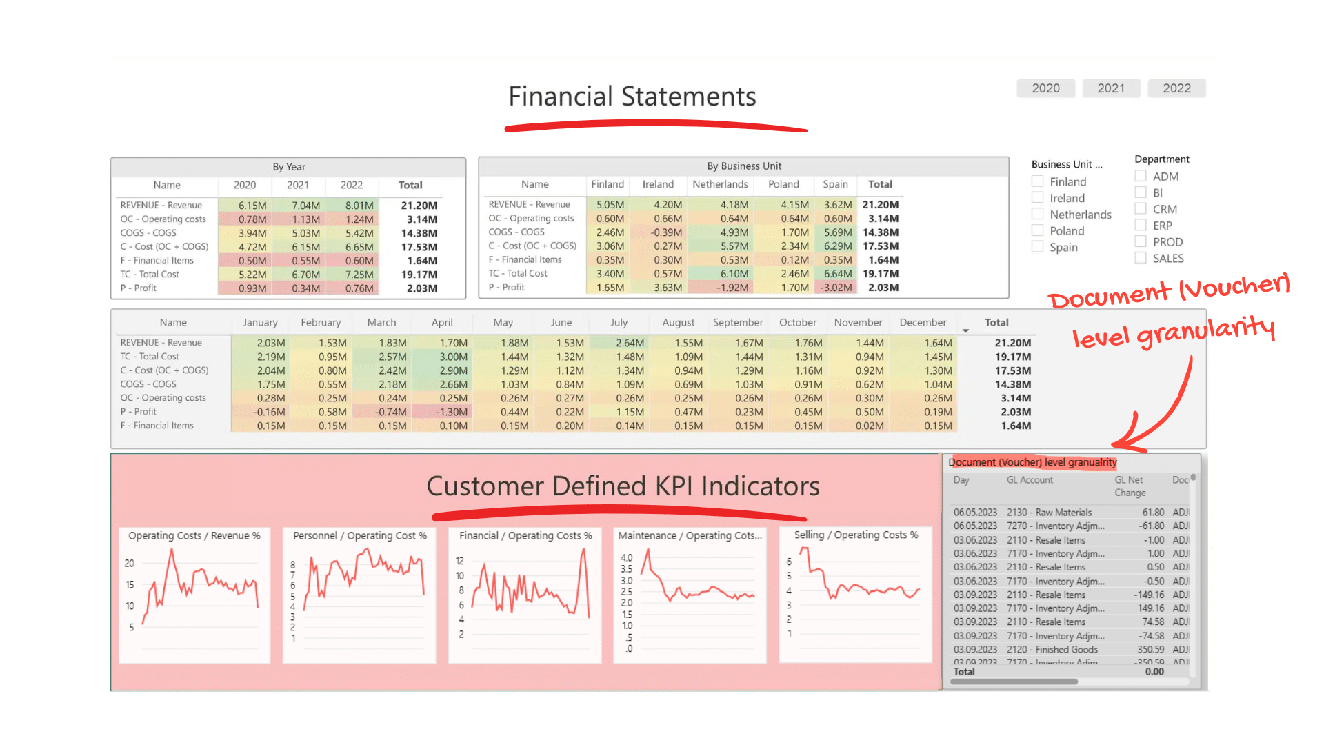Sort by the GL Account column header

1030,480
